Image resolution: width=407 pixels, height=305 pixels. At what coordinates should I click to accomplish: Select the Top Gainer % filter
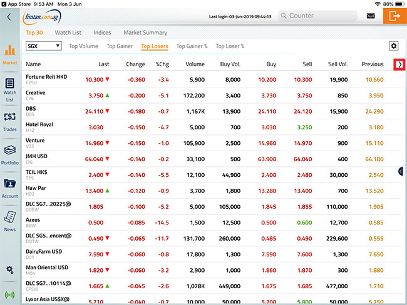[x=192, y=46]
